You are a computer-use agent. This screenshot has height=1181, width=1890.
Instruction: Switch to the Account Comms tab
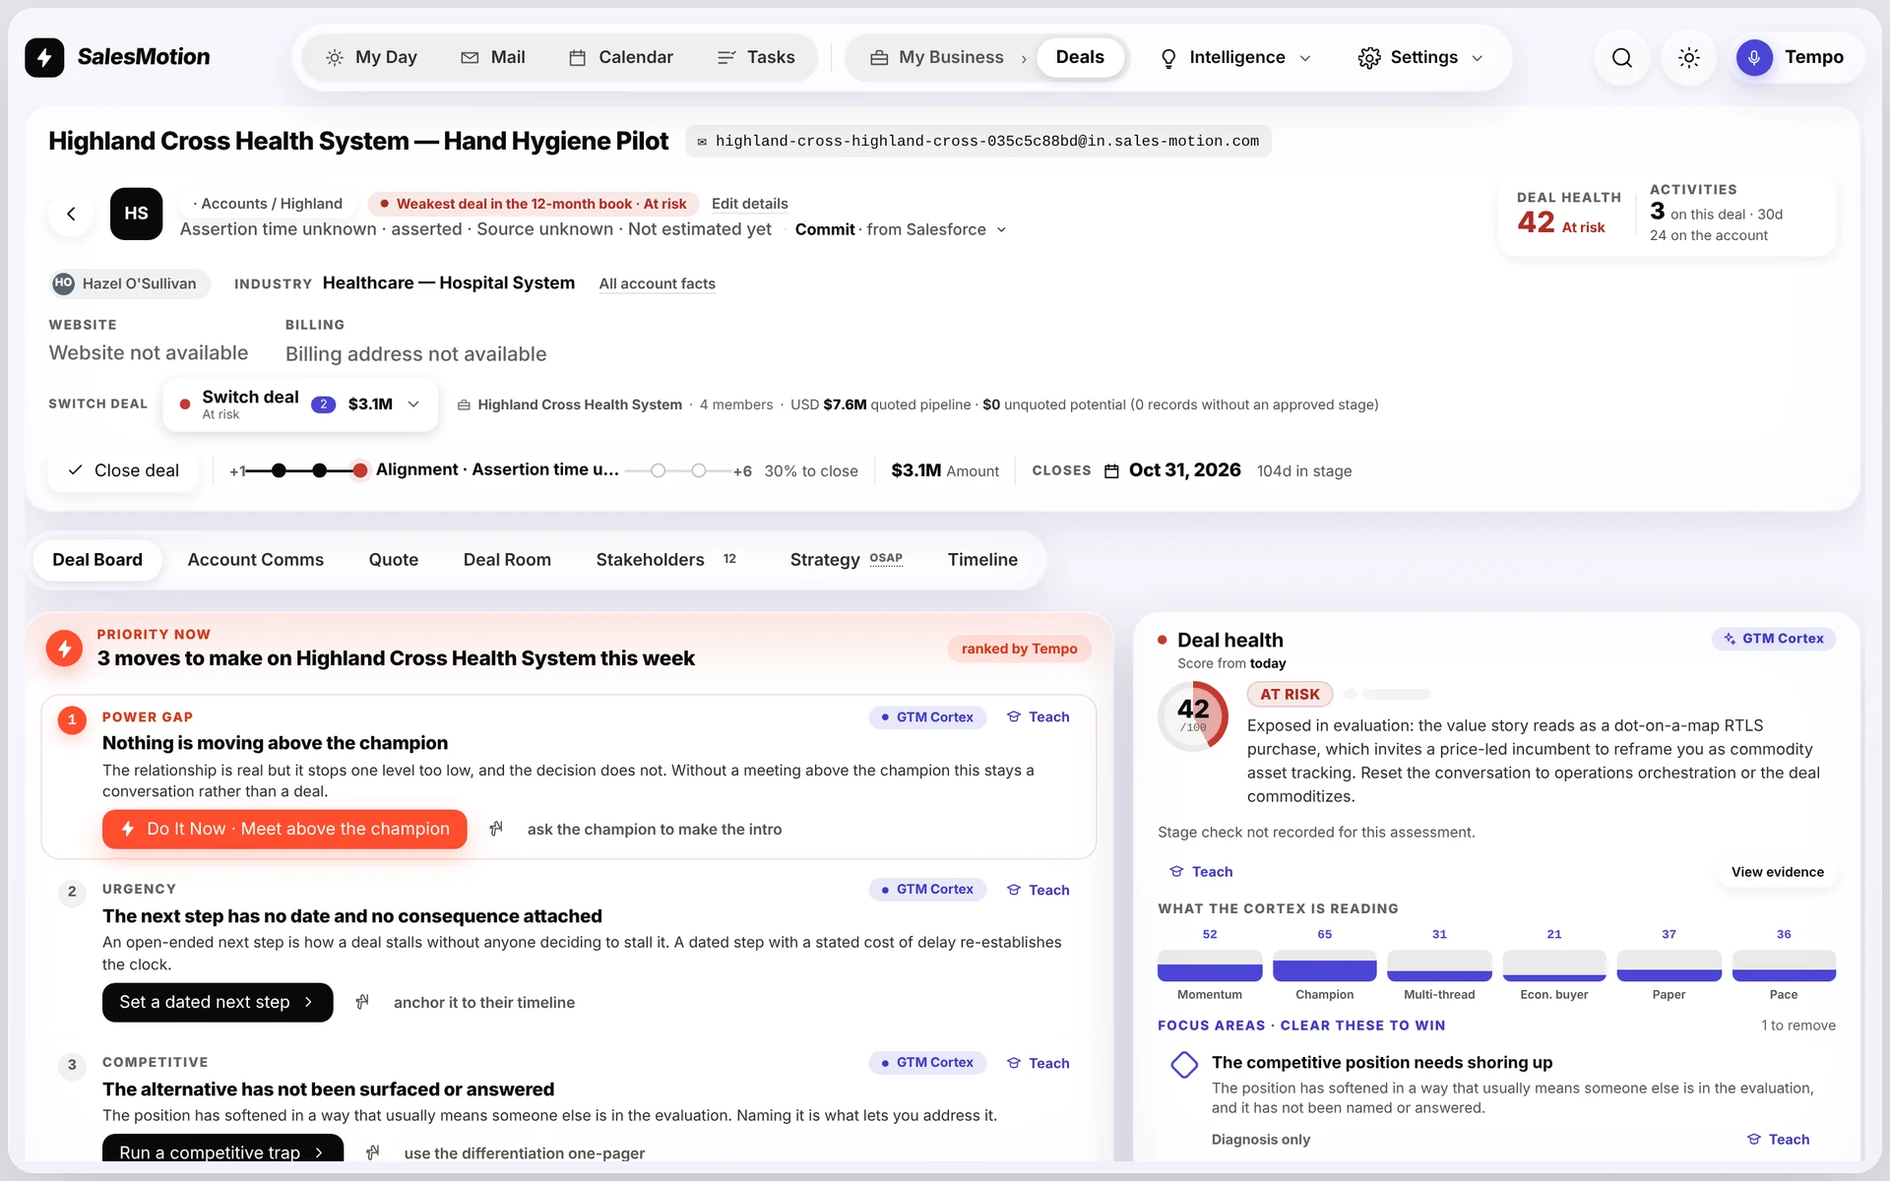click(x=256, y=559)
